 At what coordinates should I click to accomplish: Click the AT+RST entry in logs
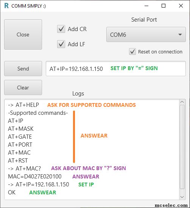18,161
